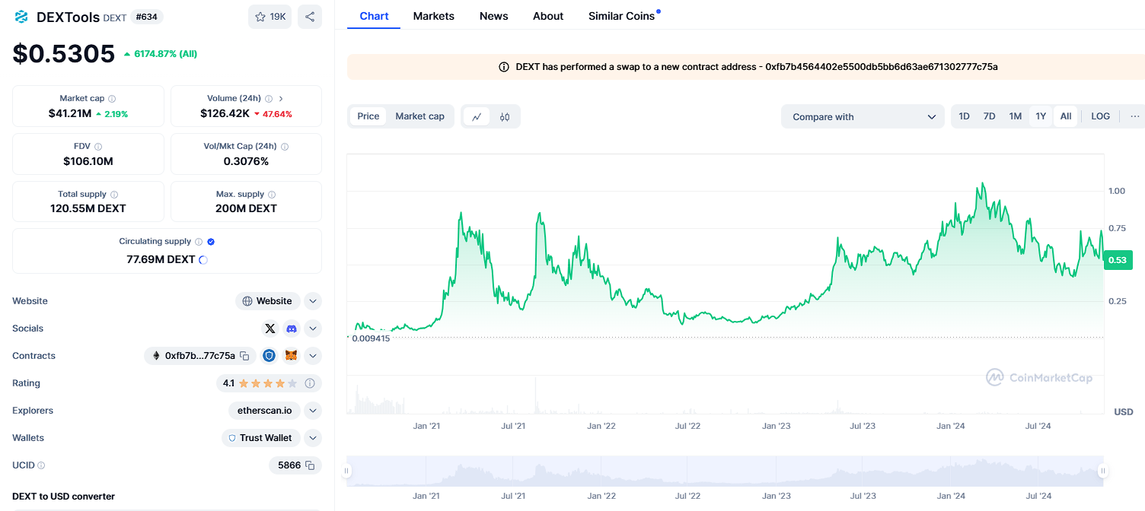The height and width of the screenshot is (511, 1145).
Task: Set chart range to 1M
Action: coord(1015,116)
